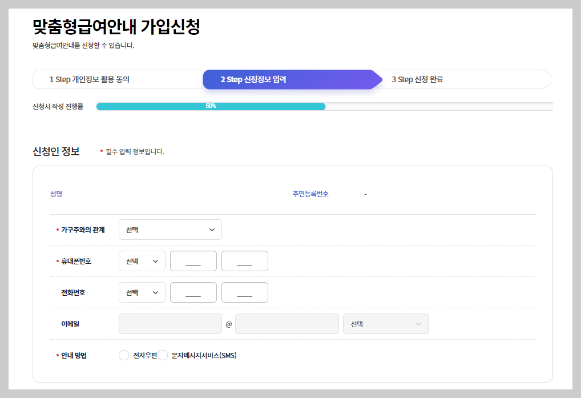The image size is (581, 398).
Task: Open the 가구주와의 관계 selection dropdown
Action: click(x=170, y=229)
